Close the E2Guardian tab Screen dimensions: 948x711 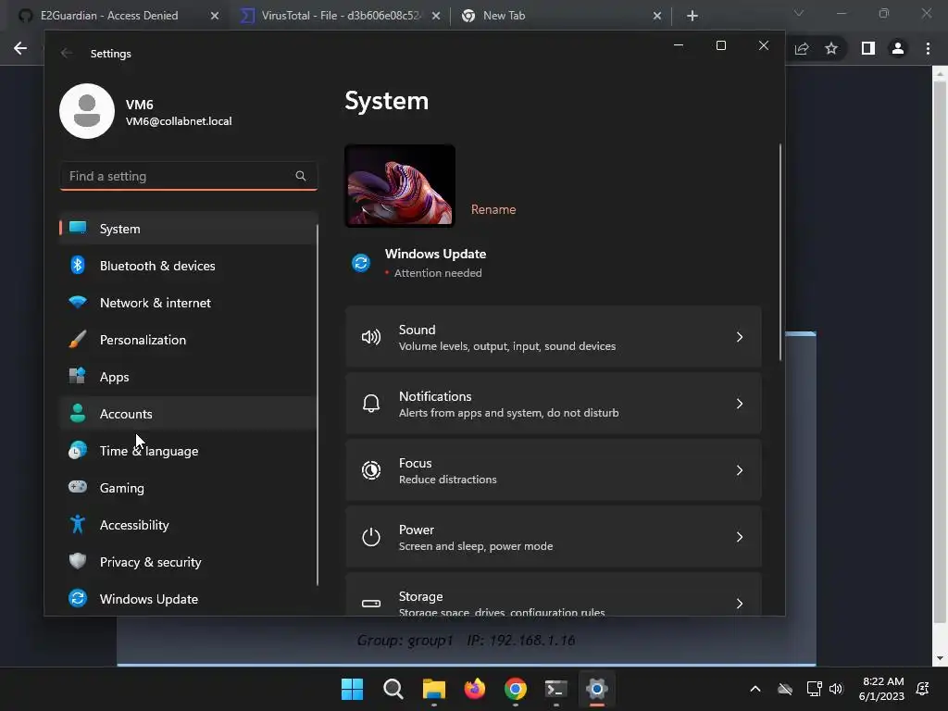point(215,16)
